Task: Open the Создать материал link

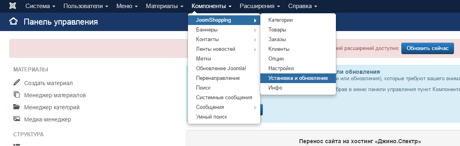Action: 49,83
